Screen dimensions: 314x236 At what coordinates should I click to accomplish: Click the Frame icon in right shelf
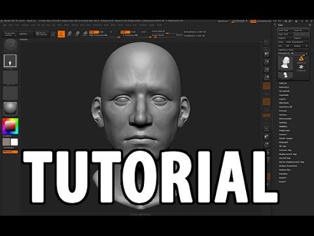[x=266, y=129]
